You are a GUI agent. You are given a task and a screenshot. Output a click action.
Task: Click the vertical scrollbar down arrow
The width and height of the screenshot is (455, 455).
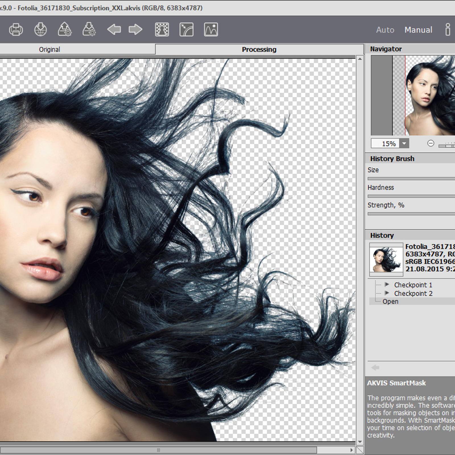point(360,442)
